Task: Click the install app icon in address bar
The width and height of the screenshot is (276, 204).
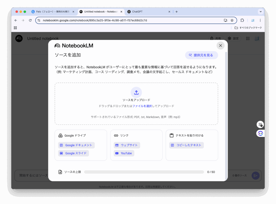Action: coord(226,20)
